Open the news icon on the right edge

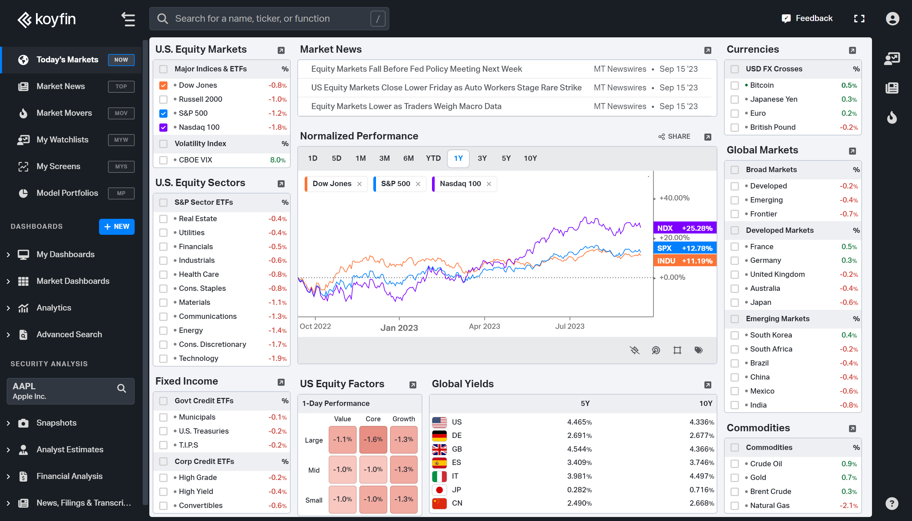[892, 88]
